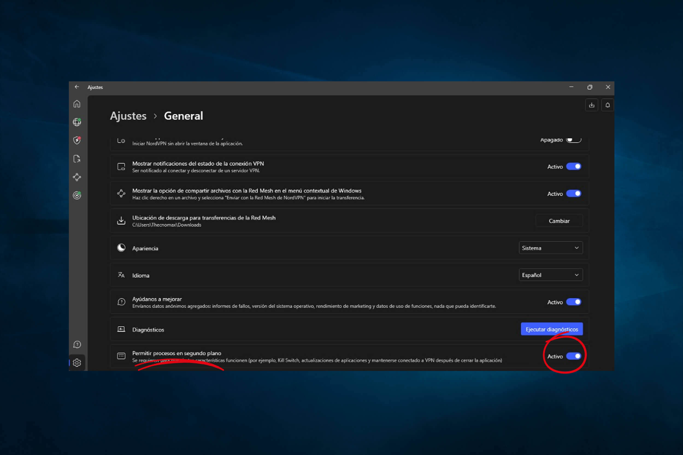Open the file sharing sidebar icon
The height and width of the screenshot is (455, 683).
[x=77, y=159]
